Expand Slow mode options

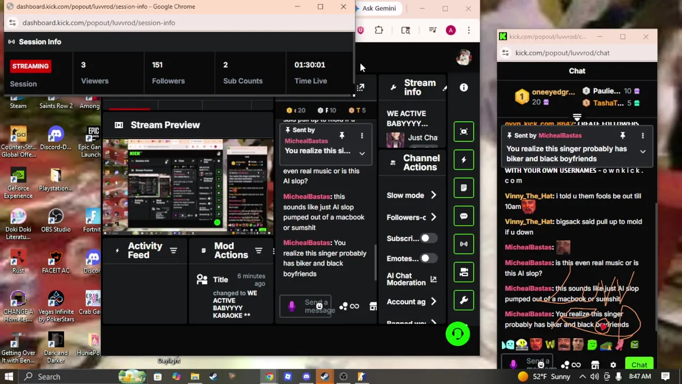(x=433, y=195)
